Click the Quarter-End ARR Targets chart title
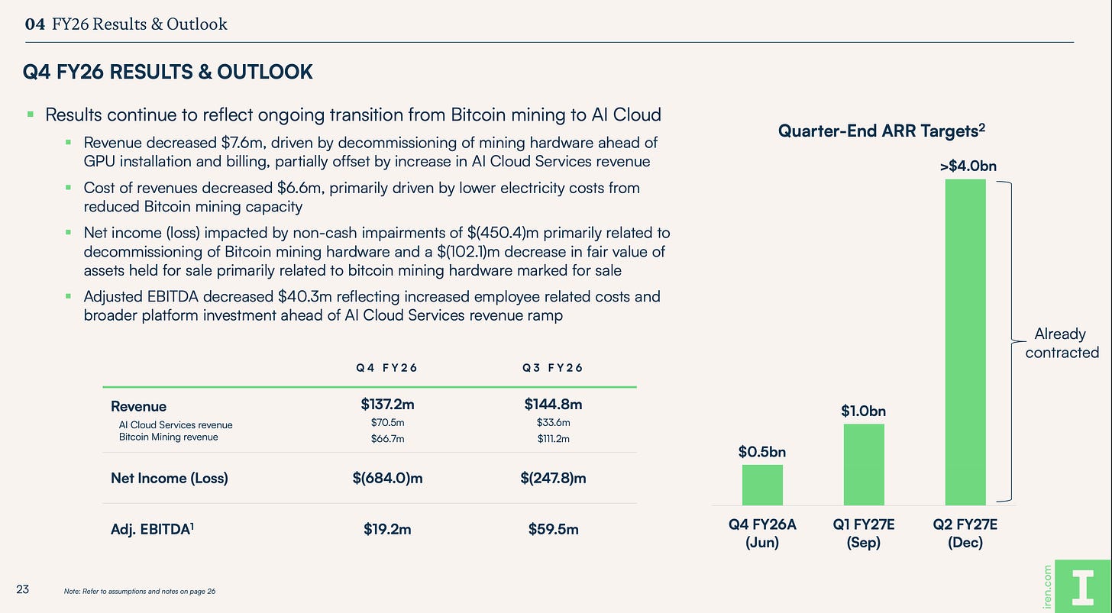The width and height of the screenshot is (1112, 613). (x=881, y=131)
